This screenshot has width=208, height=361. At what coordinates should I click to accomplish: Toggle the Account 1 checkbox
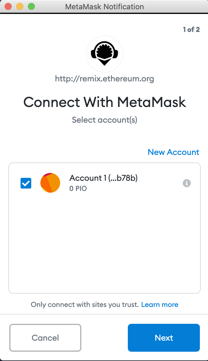26,183
